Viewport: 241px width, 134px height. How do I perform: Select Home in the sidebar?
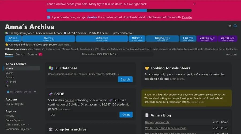click(21, 68)
